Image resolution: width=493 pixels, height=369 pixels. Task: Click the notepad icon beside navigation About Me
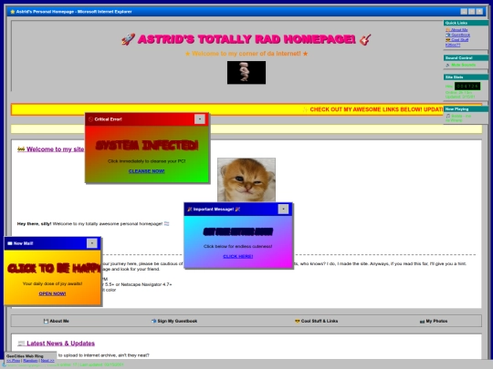(46, 321)
